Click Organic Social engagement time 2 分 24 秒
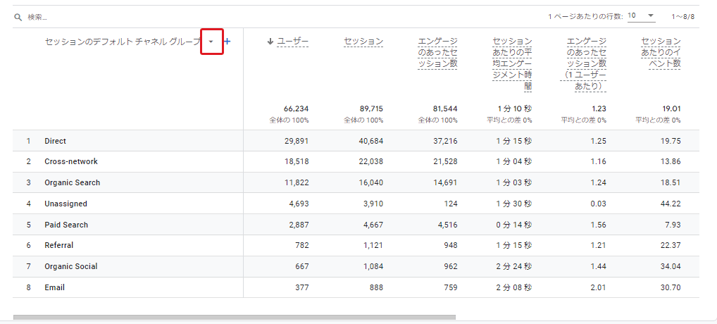Viewport: 717px width, 324px height. tap(514, 266)
